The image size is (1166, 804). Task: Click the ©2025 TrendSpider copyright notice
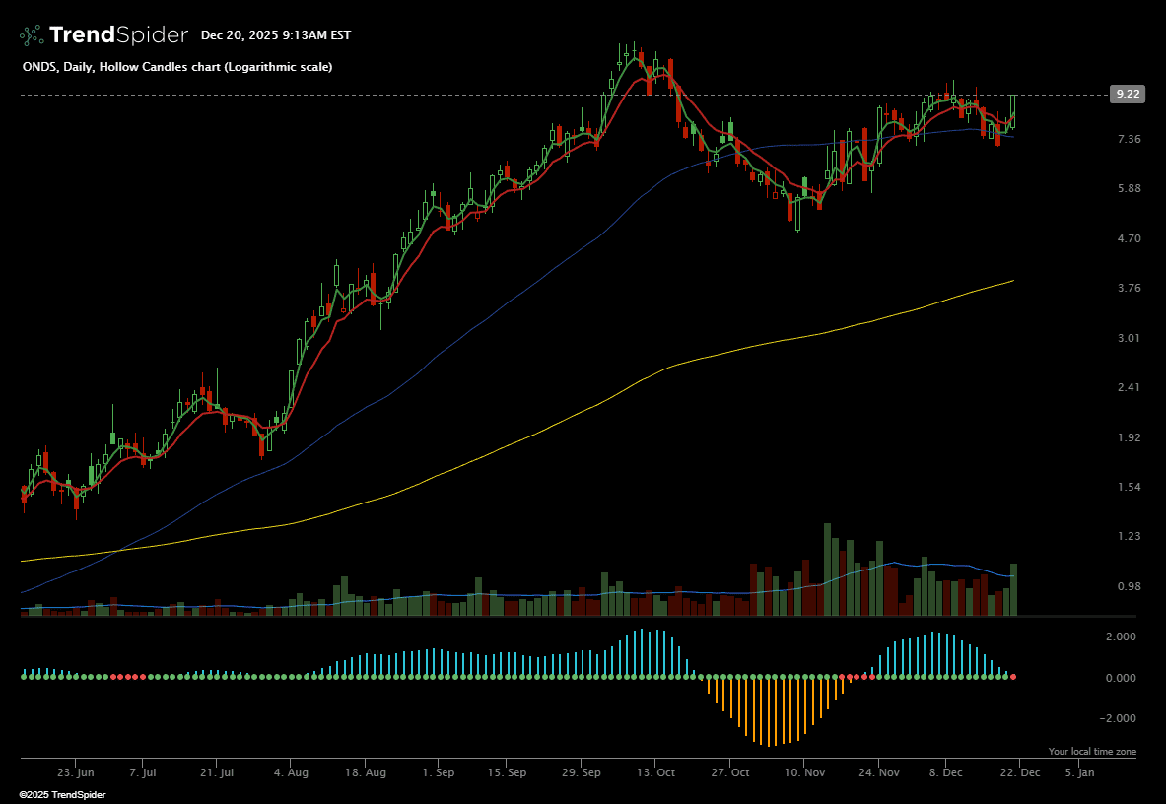(x=62, y=794)
